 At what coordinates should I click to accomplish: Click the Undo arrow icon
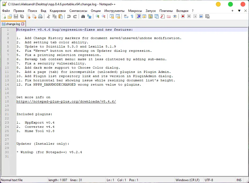coord(69,16)
